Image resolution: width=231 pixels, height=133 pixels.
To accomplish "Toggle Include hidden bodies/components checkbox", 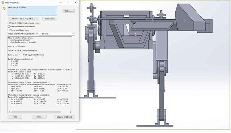I will tap(9, 23).
